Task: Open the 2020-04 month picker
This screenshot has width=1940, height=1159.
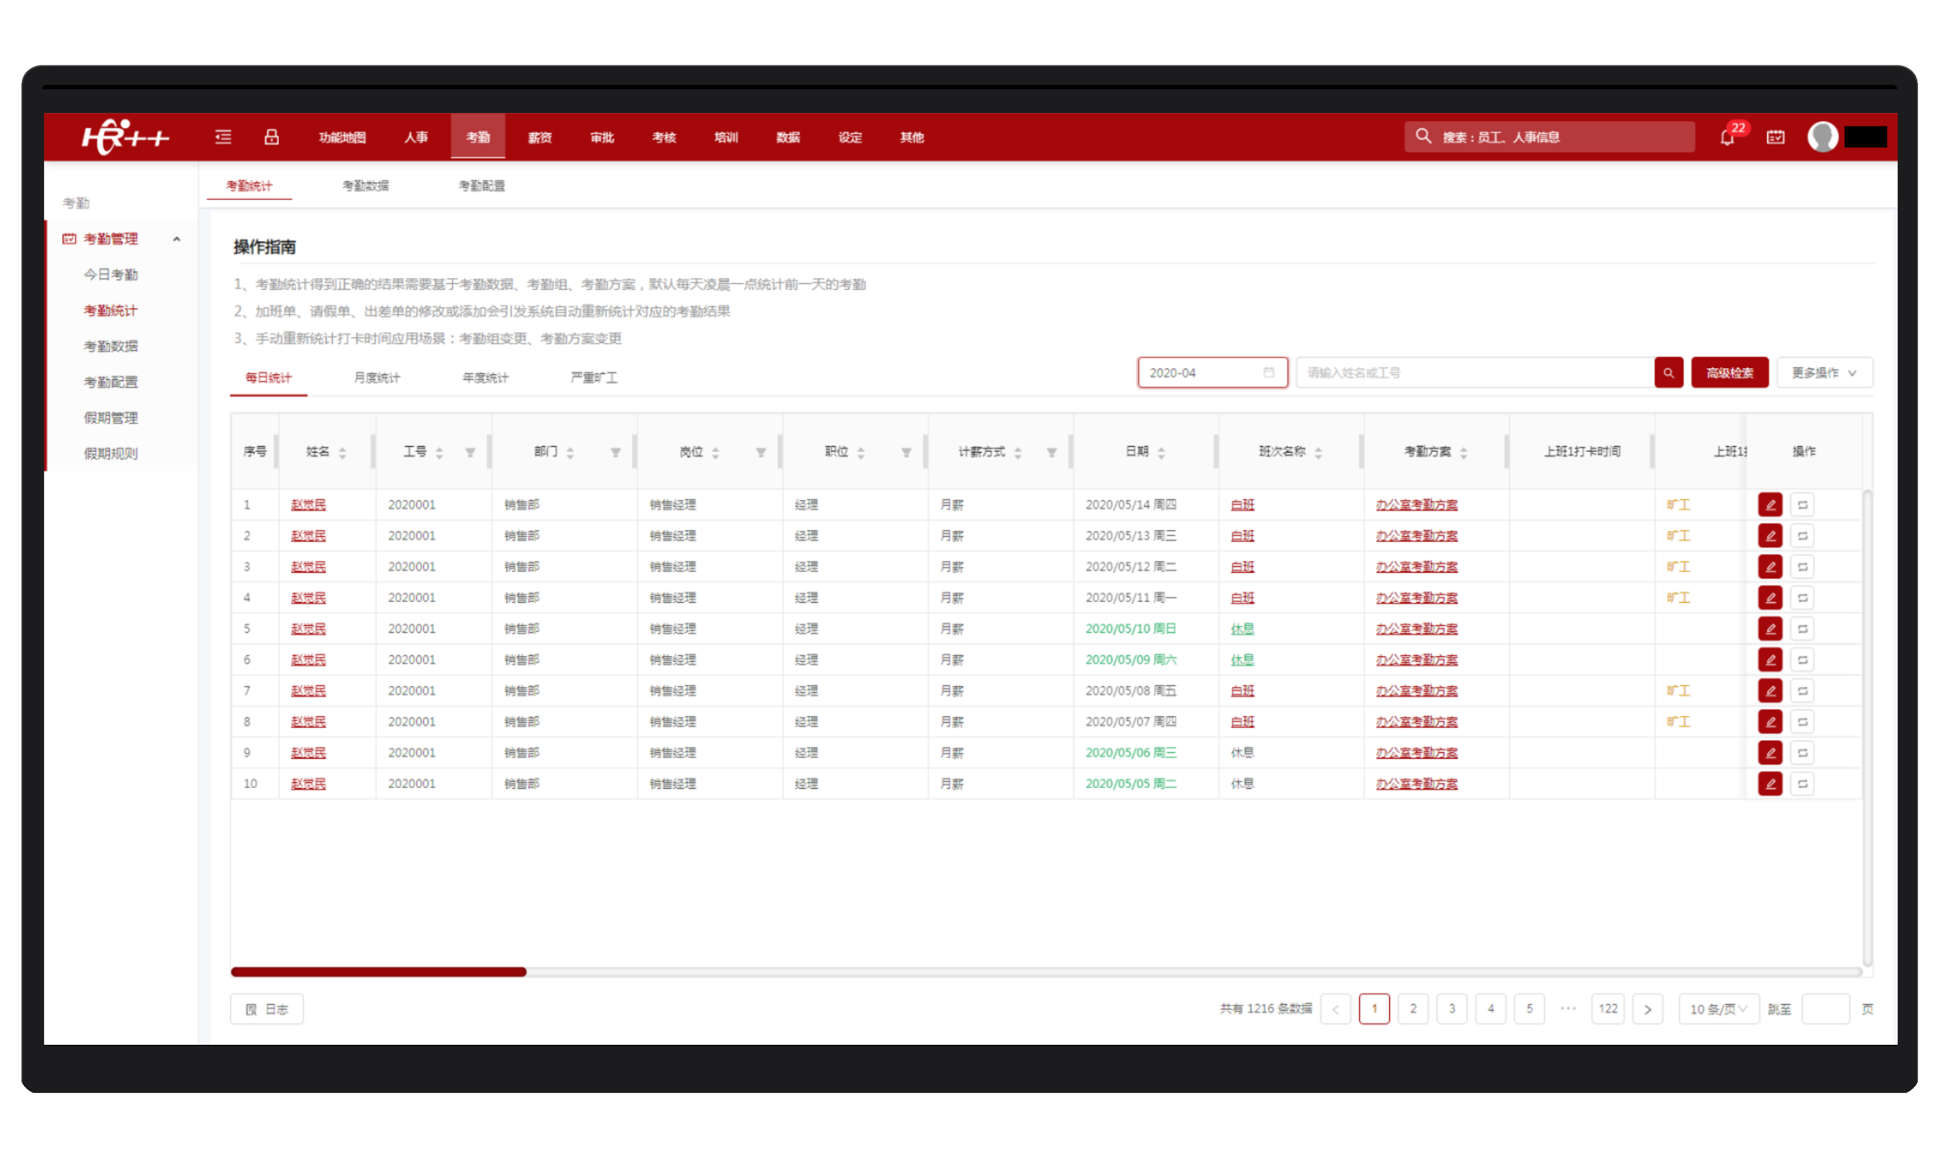Action: click(1212, 373)
